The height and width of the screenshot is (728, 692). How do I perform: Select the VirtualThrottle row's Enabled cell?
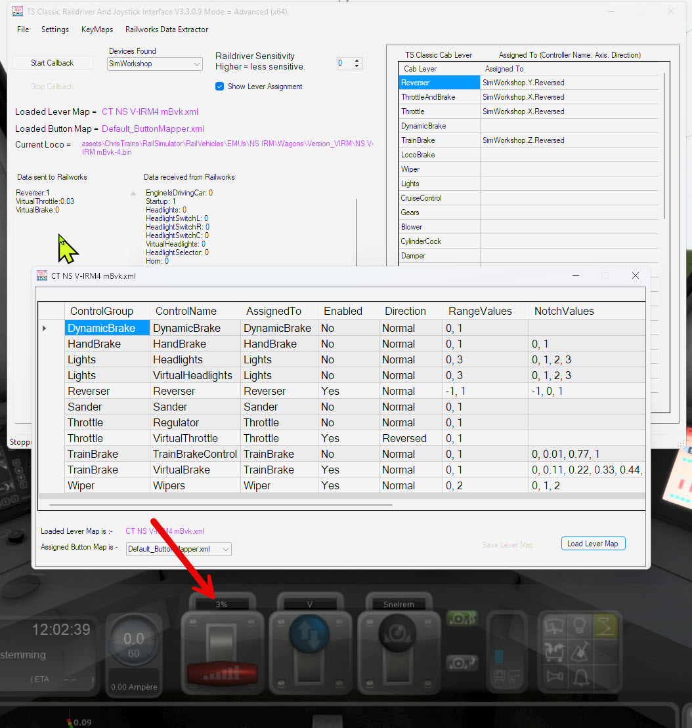(348, 438)
